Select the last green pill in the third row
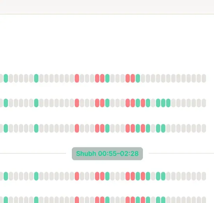This screenshot has height=203, width=214. [x=163, y=128]
